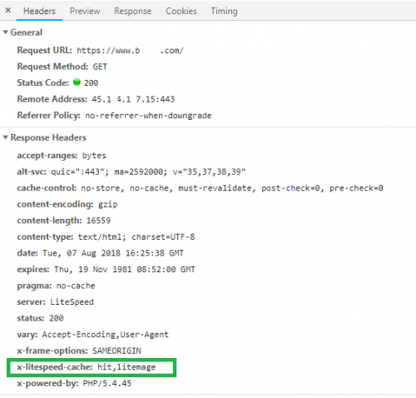Click the cache-control header value
The height and width of the screenshot is (398, 416).
point(232,188)
